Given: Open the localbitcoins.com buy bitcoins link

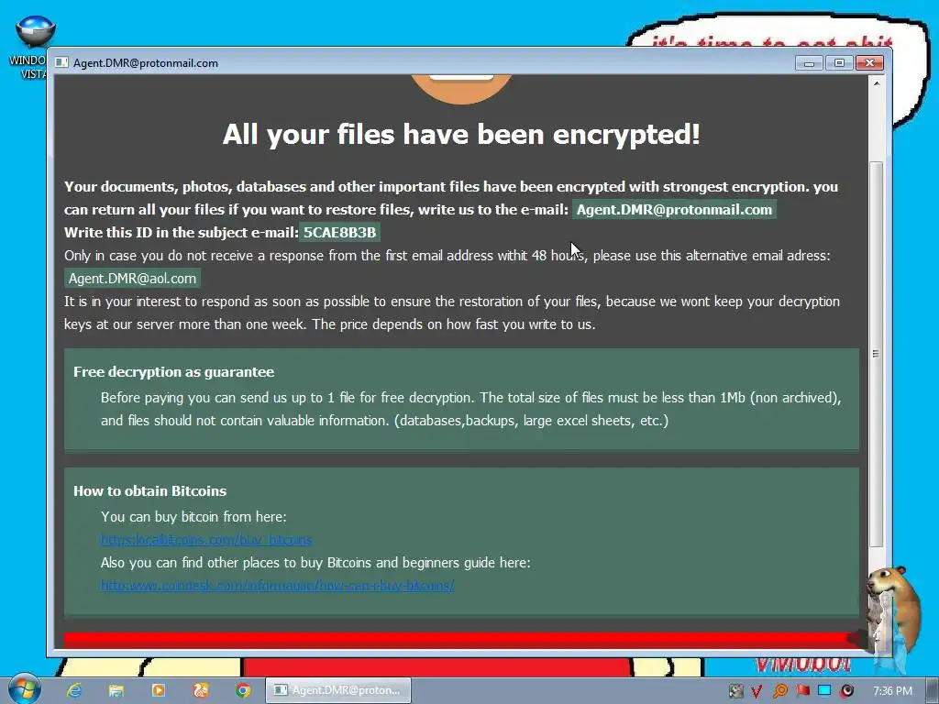Looking at the screenshot, I should pos(206,539).
